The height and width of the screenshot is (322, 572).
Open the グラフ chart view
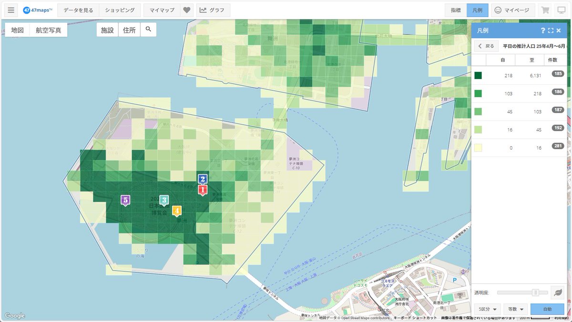coord(213,10)
